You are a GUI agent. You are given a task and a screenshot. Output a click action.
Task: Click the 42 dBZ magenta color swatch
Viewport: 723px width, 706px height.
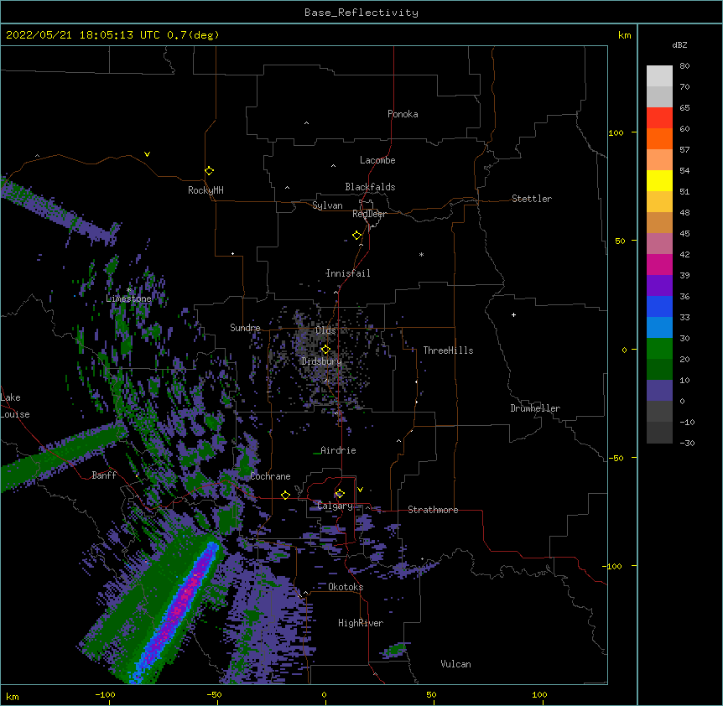click(659, 264)
